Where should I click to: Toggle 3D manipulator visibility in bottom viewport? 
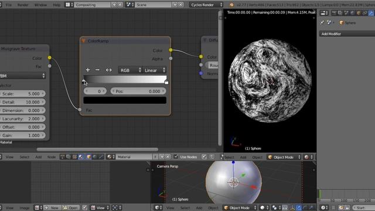tap(292, 208)
